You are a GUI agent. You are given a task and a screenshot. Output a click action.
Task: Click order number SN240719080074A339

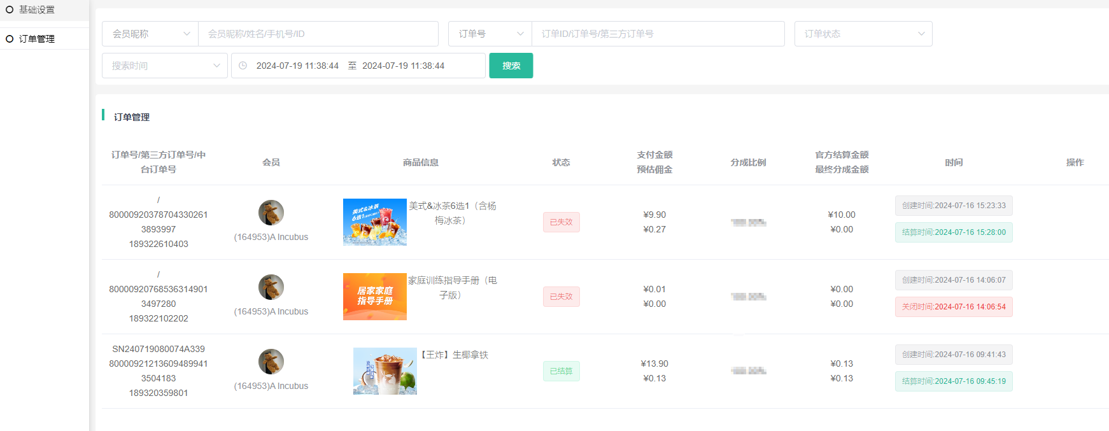(159, 349)
